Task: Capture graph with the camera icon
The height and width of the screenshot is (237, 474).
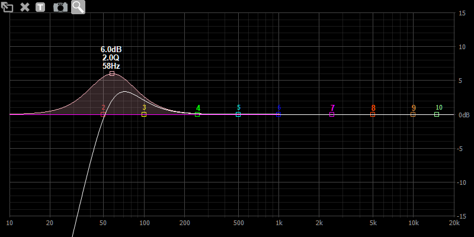Action: tap(60, 7)
